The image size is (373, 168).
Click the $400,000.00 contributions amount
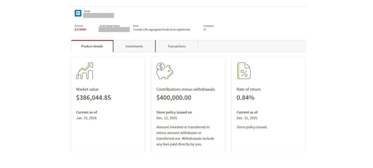pyautogui.click(x=174, y=97)
